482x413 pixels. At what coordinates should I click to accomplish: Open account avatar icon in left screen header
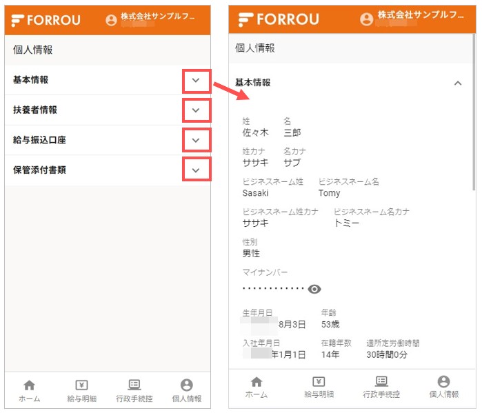(111, 20)
